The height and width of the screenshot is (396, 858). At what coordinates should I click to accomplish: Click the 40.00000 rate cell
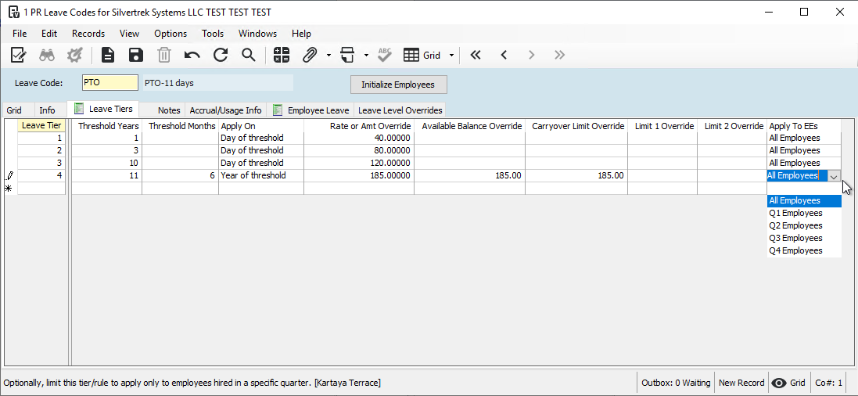tap(359, 138)
